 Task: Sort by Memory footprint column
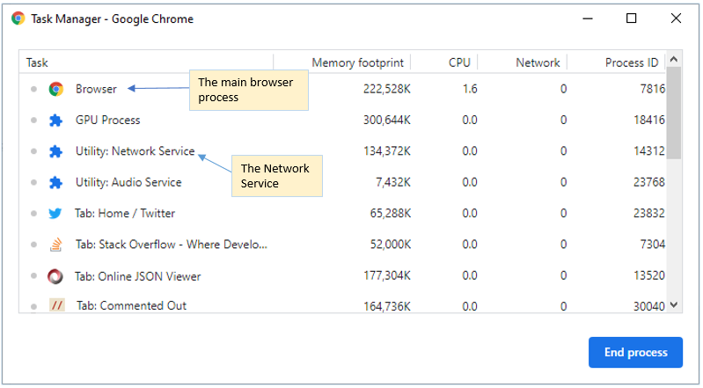click(342, 62)
